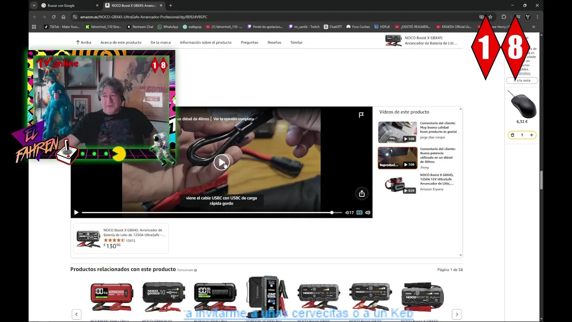The height and width of the screenshot is (322, 572).
Task: Open 'Portal de apelacion' bookmark
Action: point(265,27)
